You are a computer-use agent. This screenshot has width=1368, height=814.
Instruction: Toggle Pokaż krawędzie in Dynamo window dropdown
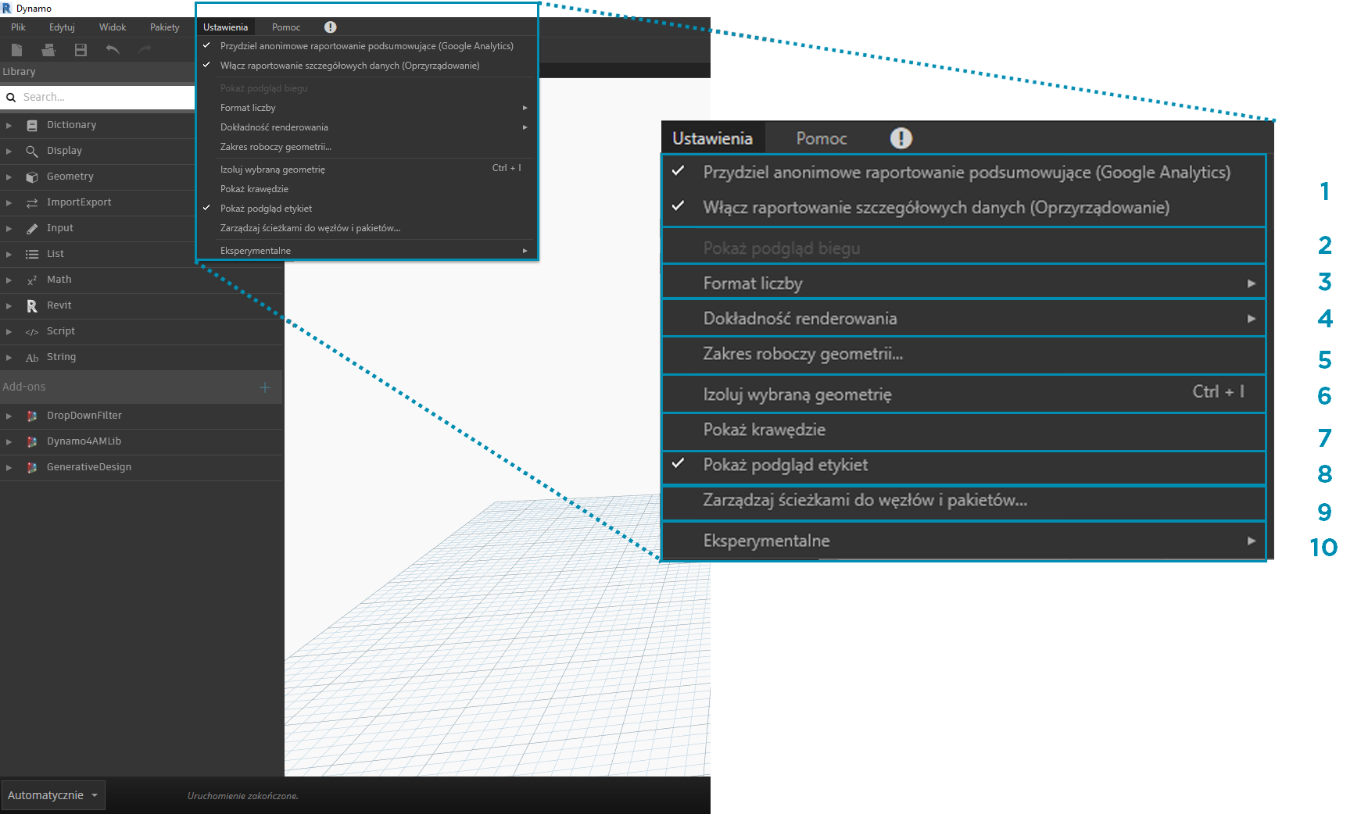click(x=367, y=189)
